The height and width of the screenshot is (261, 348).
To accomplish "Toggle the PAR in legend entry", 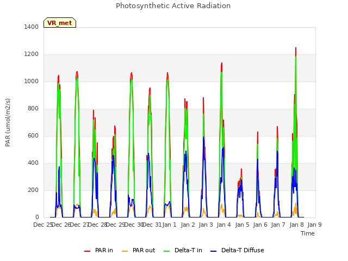I will 98,250.
